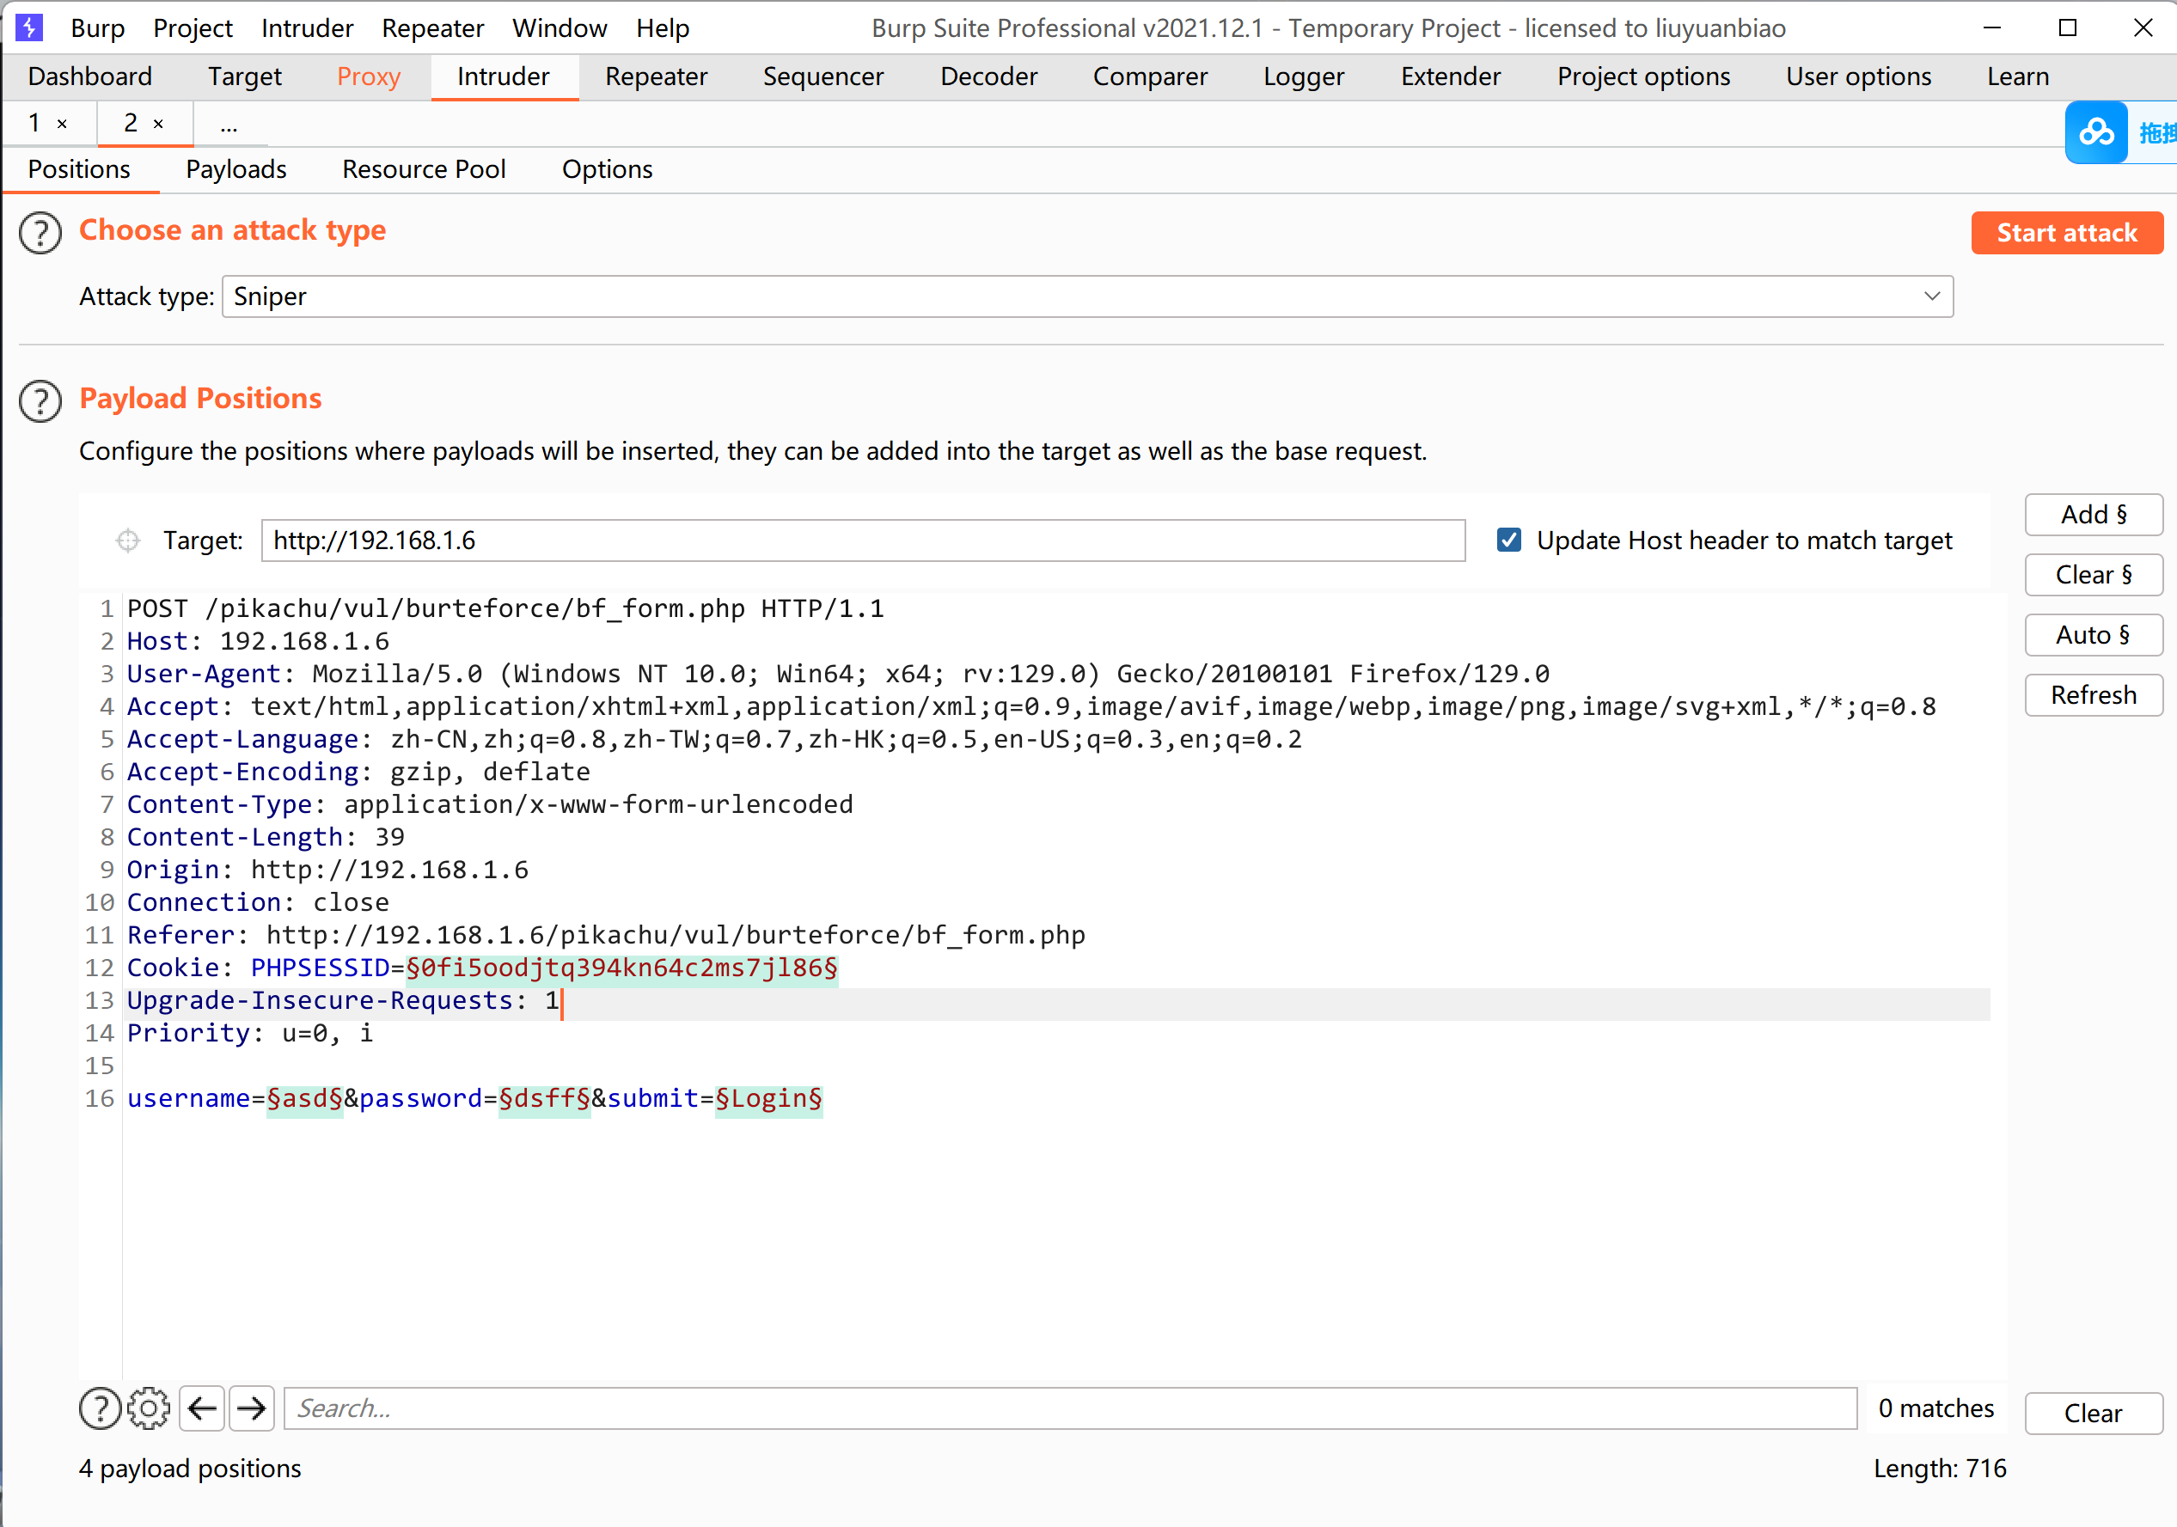
Task: Go to next search match arrow
Action: click(251, 1408)
